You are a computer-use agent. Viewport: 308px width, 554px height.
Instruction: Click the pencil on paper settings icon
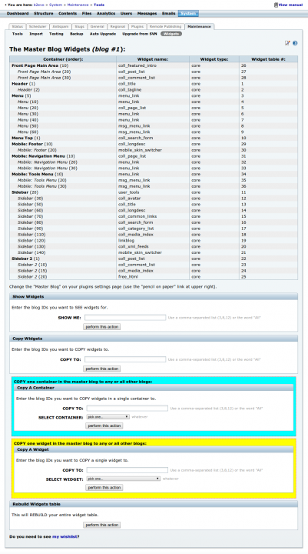click(287, 43)
